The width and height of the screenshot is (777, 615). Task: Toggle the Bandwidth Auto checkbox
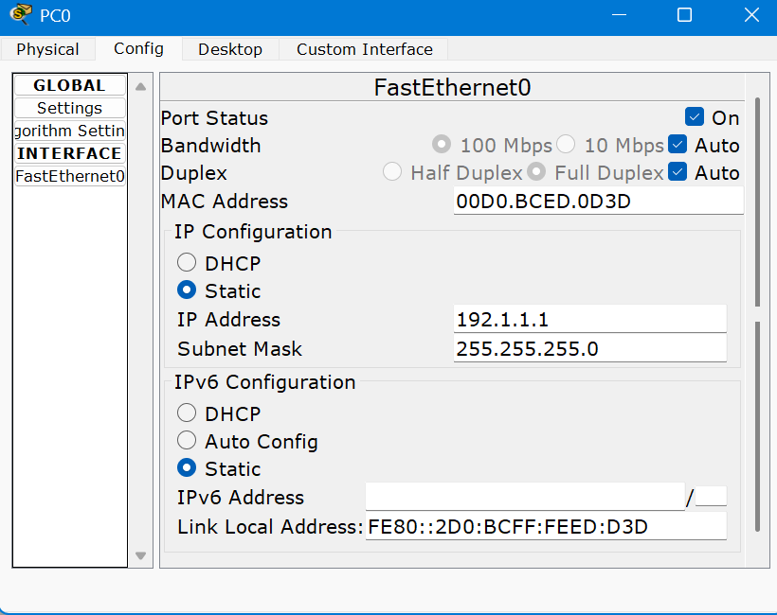(677, 145)
